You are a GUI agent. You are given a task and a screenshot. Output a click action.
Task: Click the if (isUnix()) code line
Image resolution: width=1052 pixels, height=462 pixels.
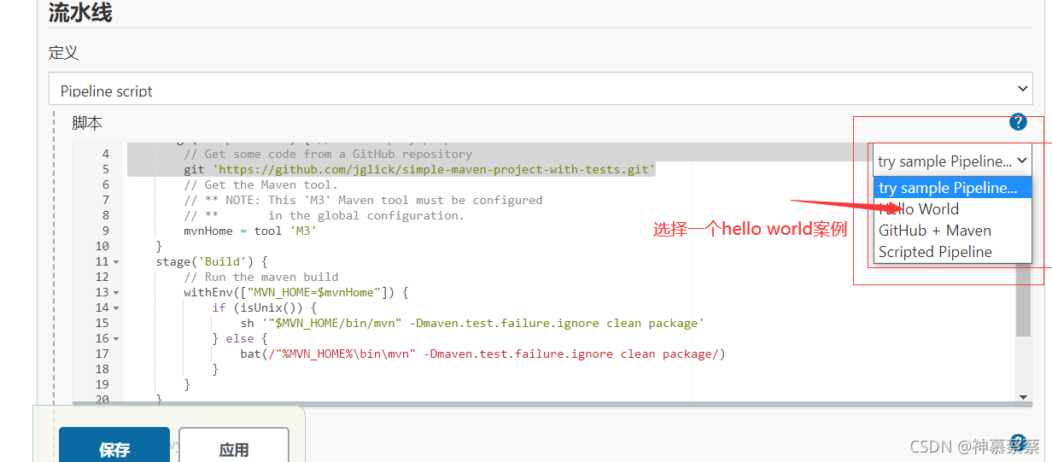[265, 307]
